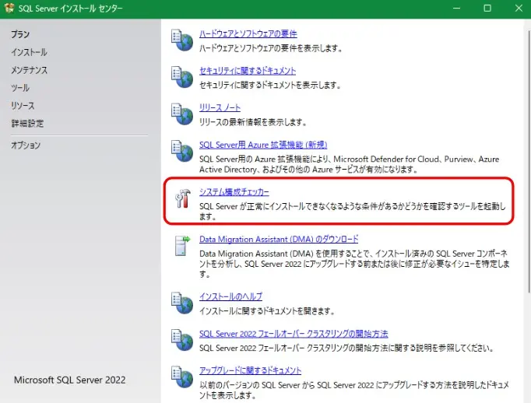The image size is (531, 403).
Task: Click the globe icon beside セキュリティに関するドキュメント
Action: click(182, 77)
